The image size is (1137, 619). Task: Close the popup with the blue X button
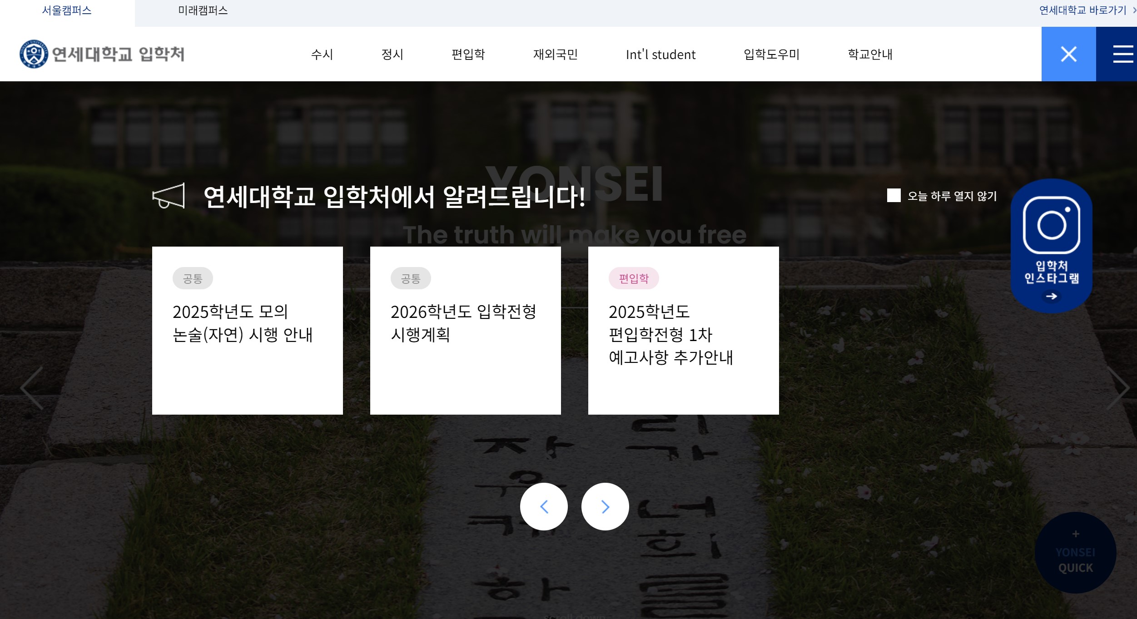[1068, 54]
